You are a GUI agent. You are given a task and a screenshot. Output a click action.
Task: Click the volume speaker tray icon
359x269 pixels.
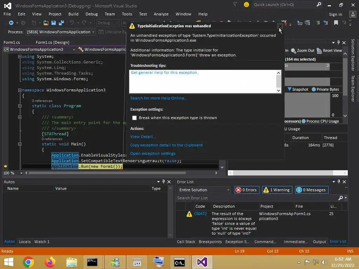tap(324, 262)
